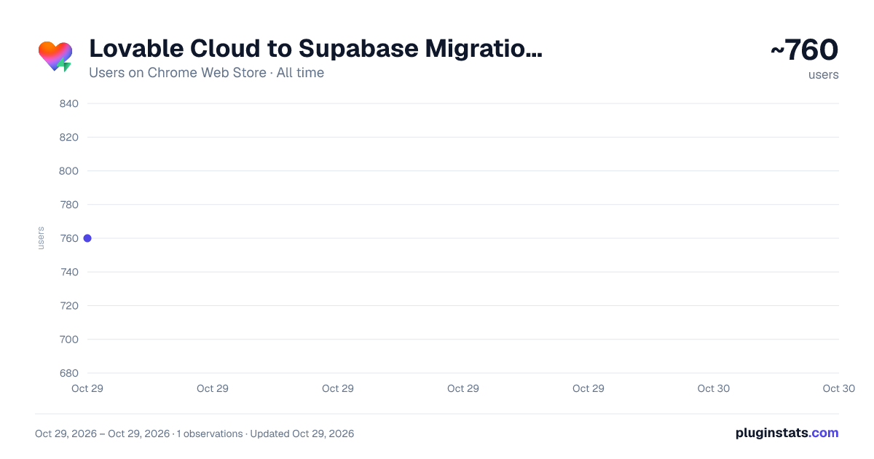Click the 740 y-axis label

[x=69, y=272]
